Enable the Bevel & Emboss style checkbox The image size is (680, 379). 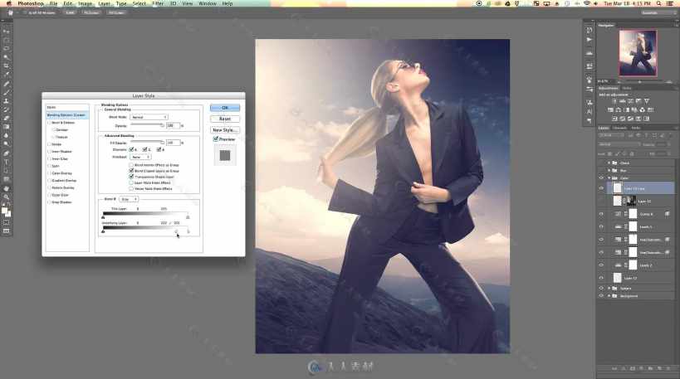49,123
